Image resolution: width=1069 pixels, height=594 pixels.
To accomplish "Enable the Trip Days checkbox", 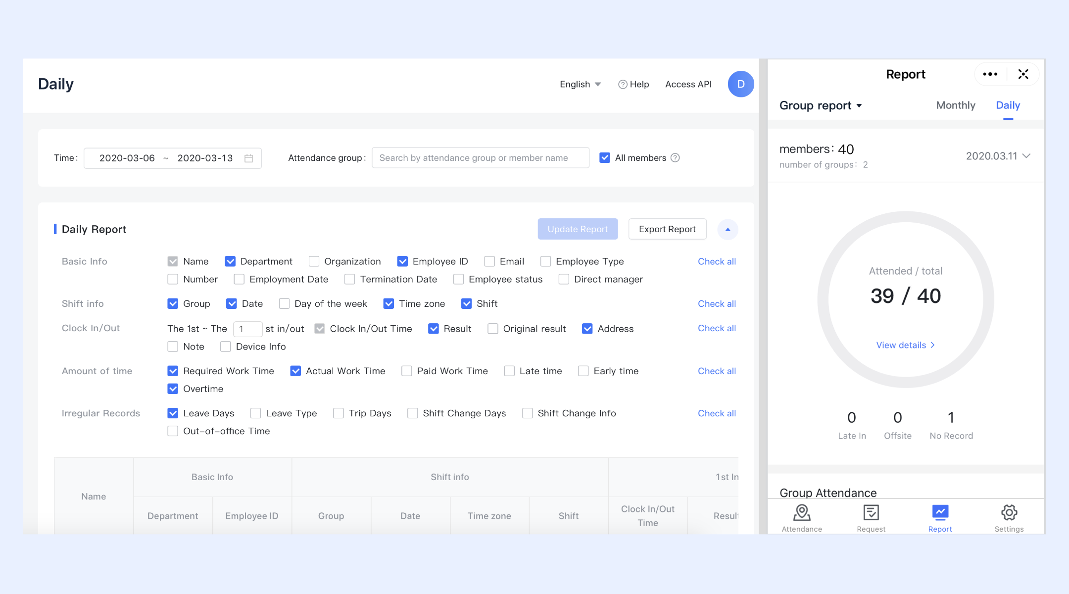I will (x=338, y=413).
